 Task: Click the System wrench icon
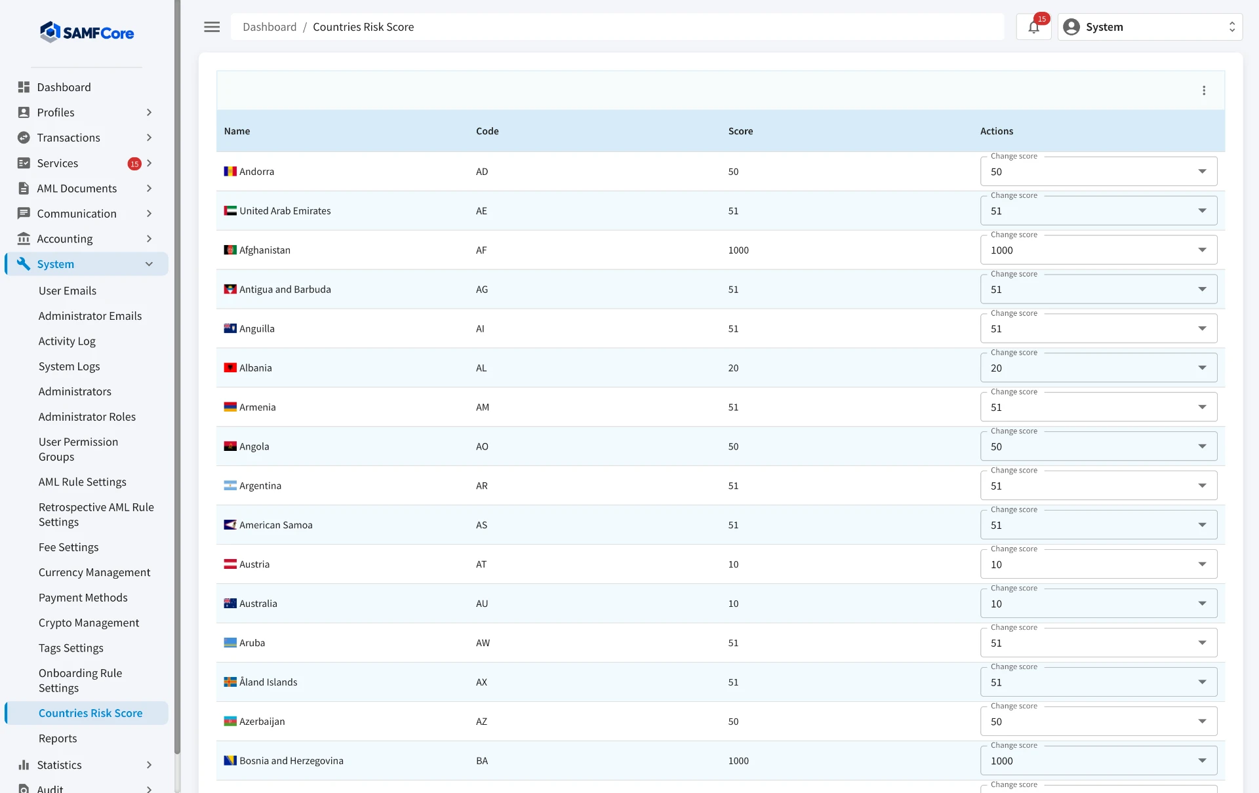point(24,264)
